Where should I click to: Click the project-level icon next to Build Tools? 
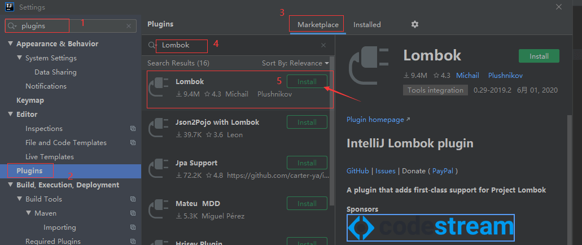[x=133, y=199]
